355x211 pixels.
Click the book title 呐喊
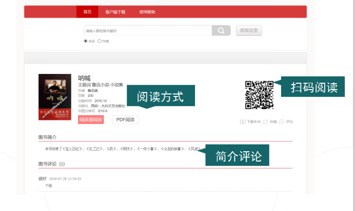85,78
